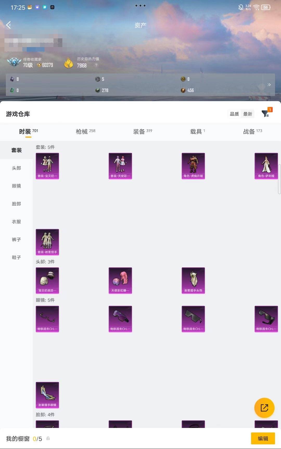Switch to the 时装 tab
The image size is (281, 449).
point(28,132)
